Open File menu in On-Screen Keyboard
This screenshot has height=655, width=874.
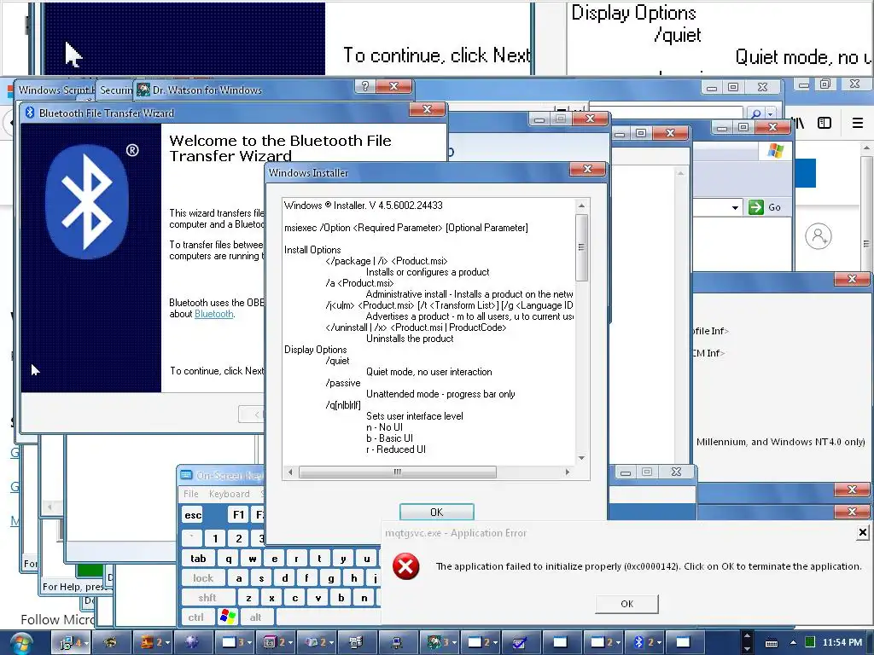pyautogui.click(x=190, y=494)
